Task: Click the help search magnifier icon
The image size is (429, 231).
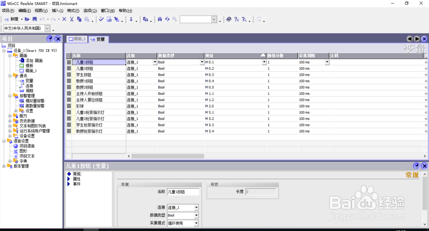Action: (x=244, y=19)
